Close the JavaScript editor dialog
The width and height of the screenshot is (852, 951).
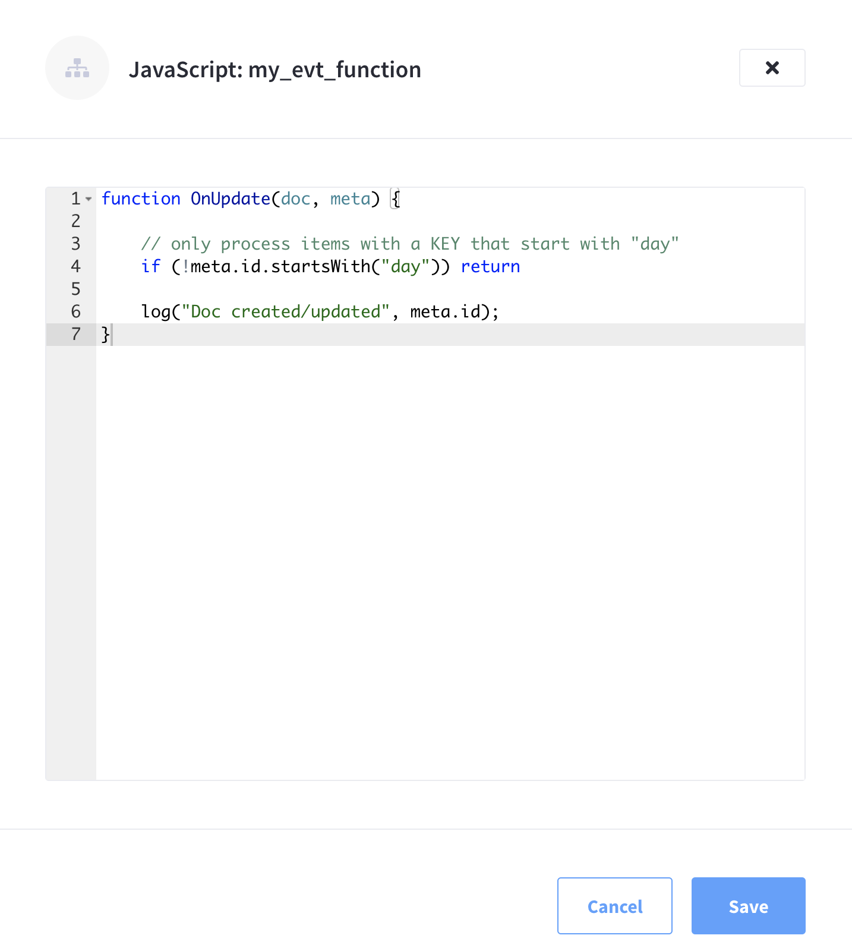[x=772, y=68]
